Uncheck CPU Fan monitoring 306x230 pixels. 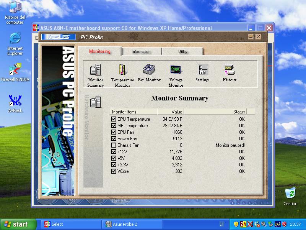tap(114, 132)
